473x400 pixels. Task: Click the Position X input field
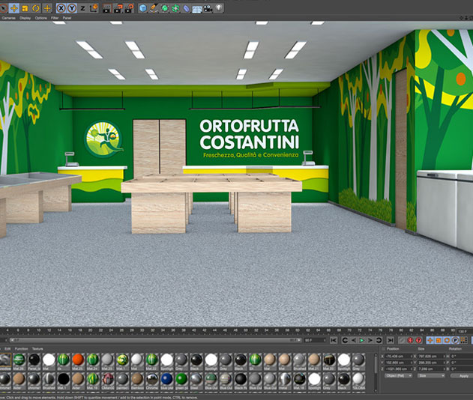pos(399,356)
